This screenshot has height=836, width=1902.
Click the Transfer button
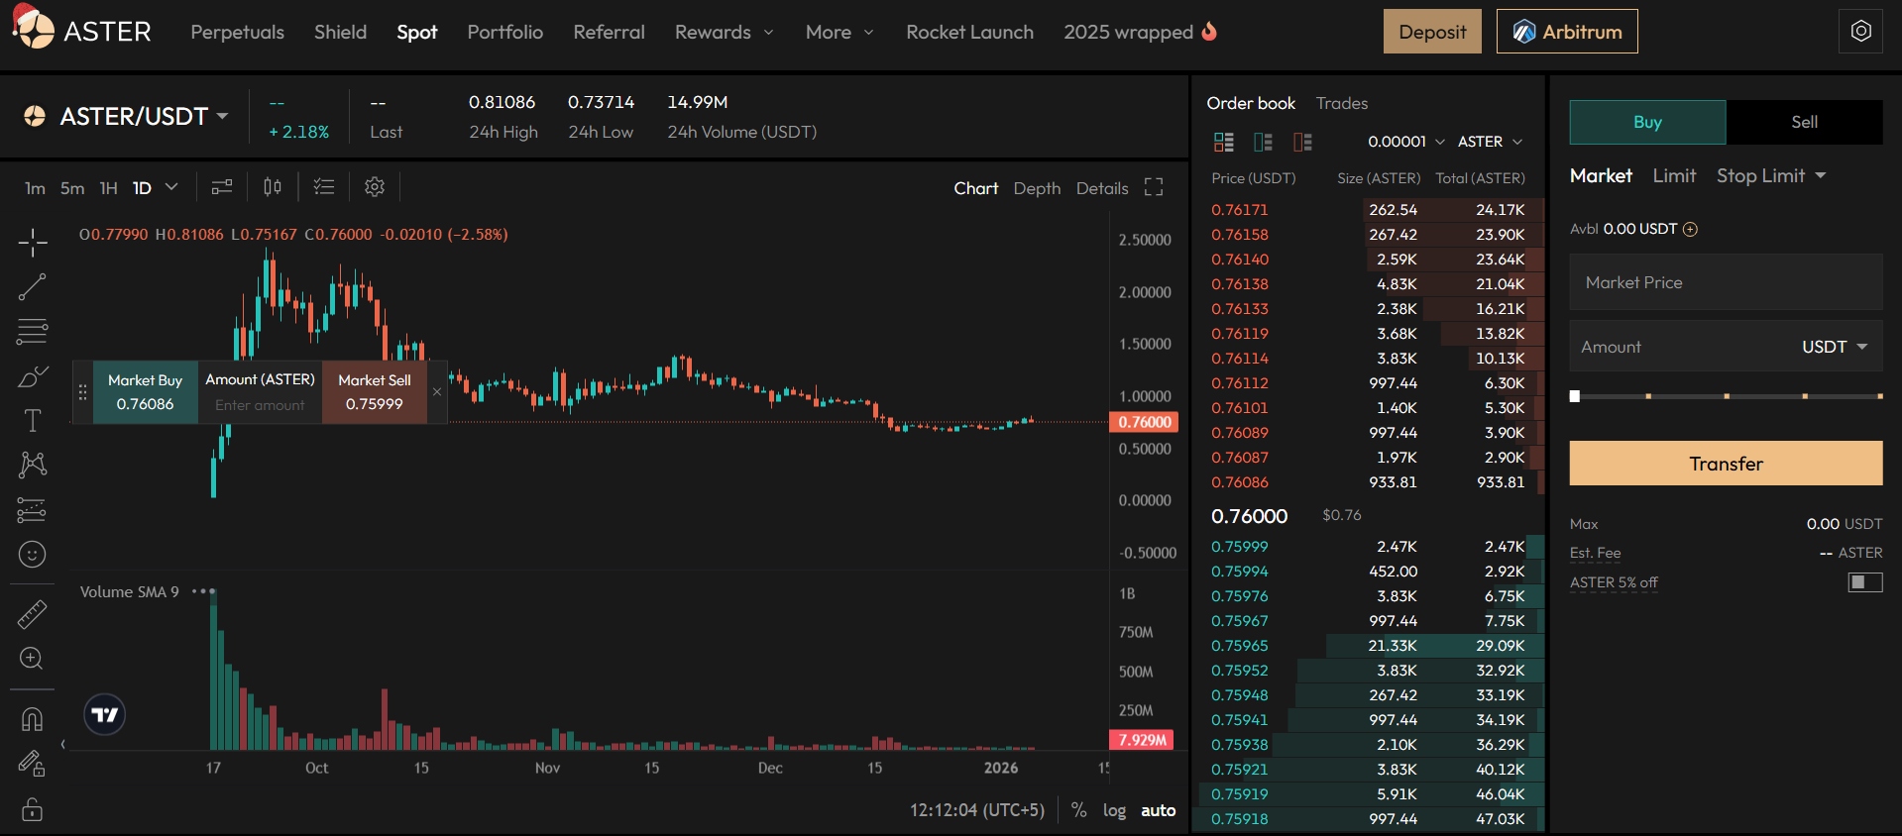(x=1726, y=464)
